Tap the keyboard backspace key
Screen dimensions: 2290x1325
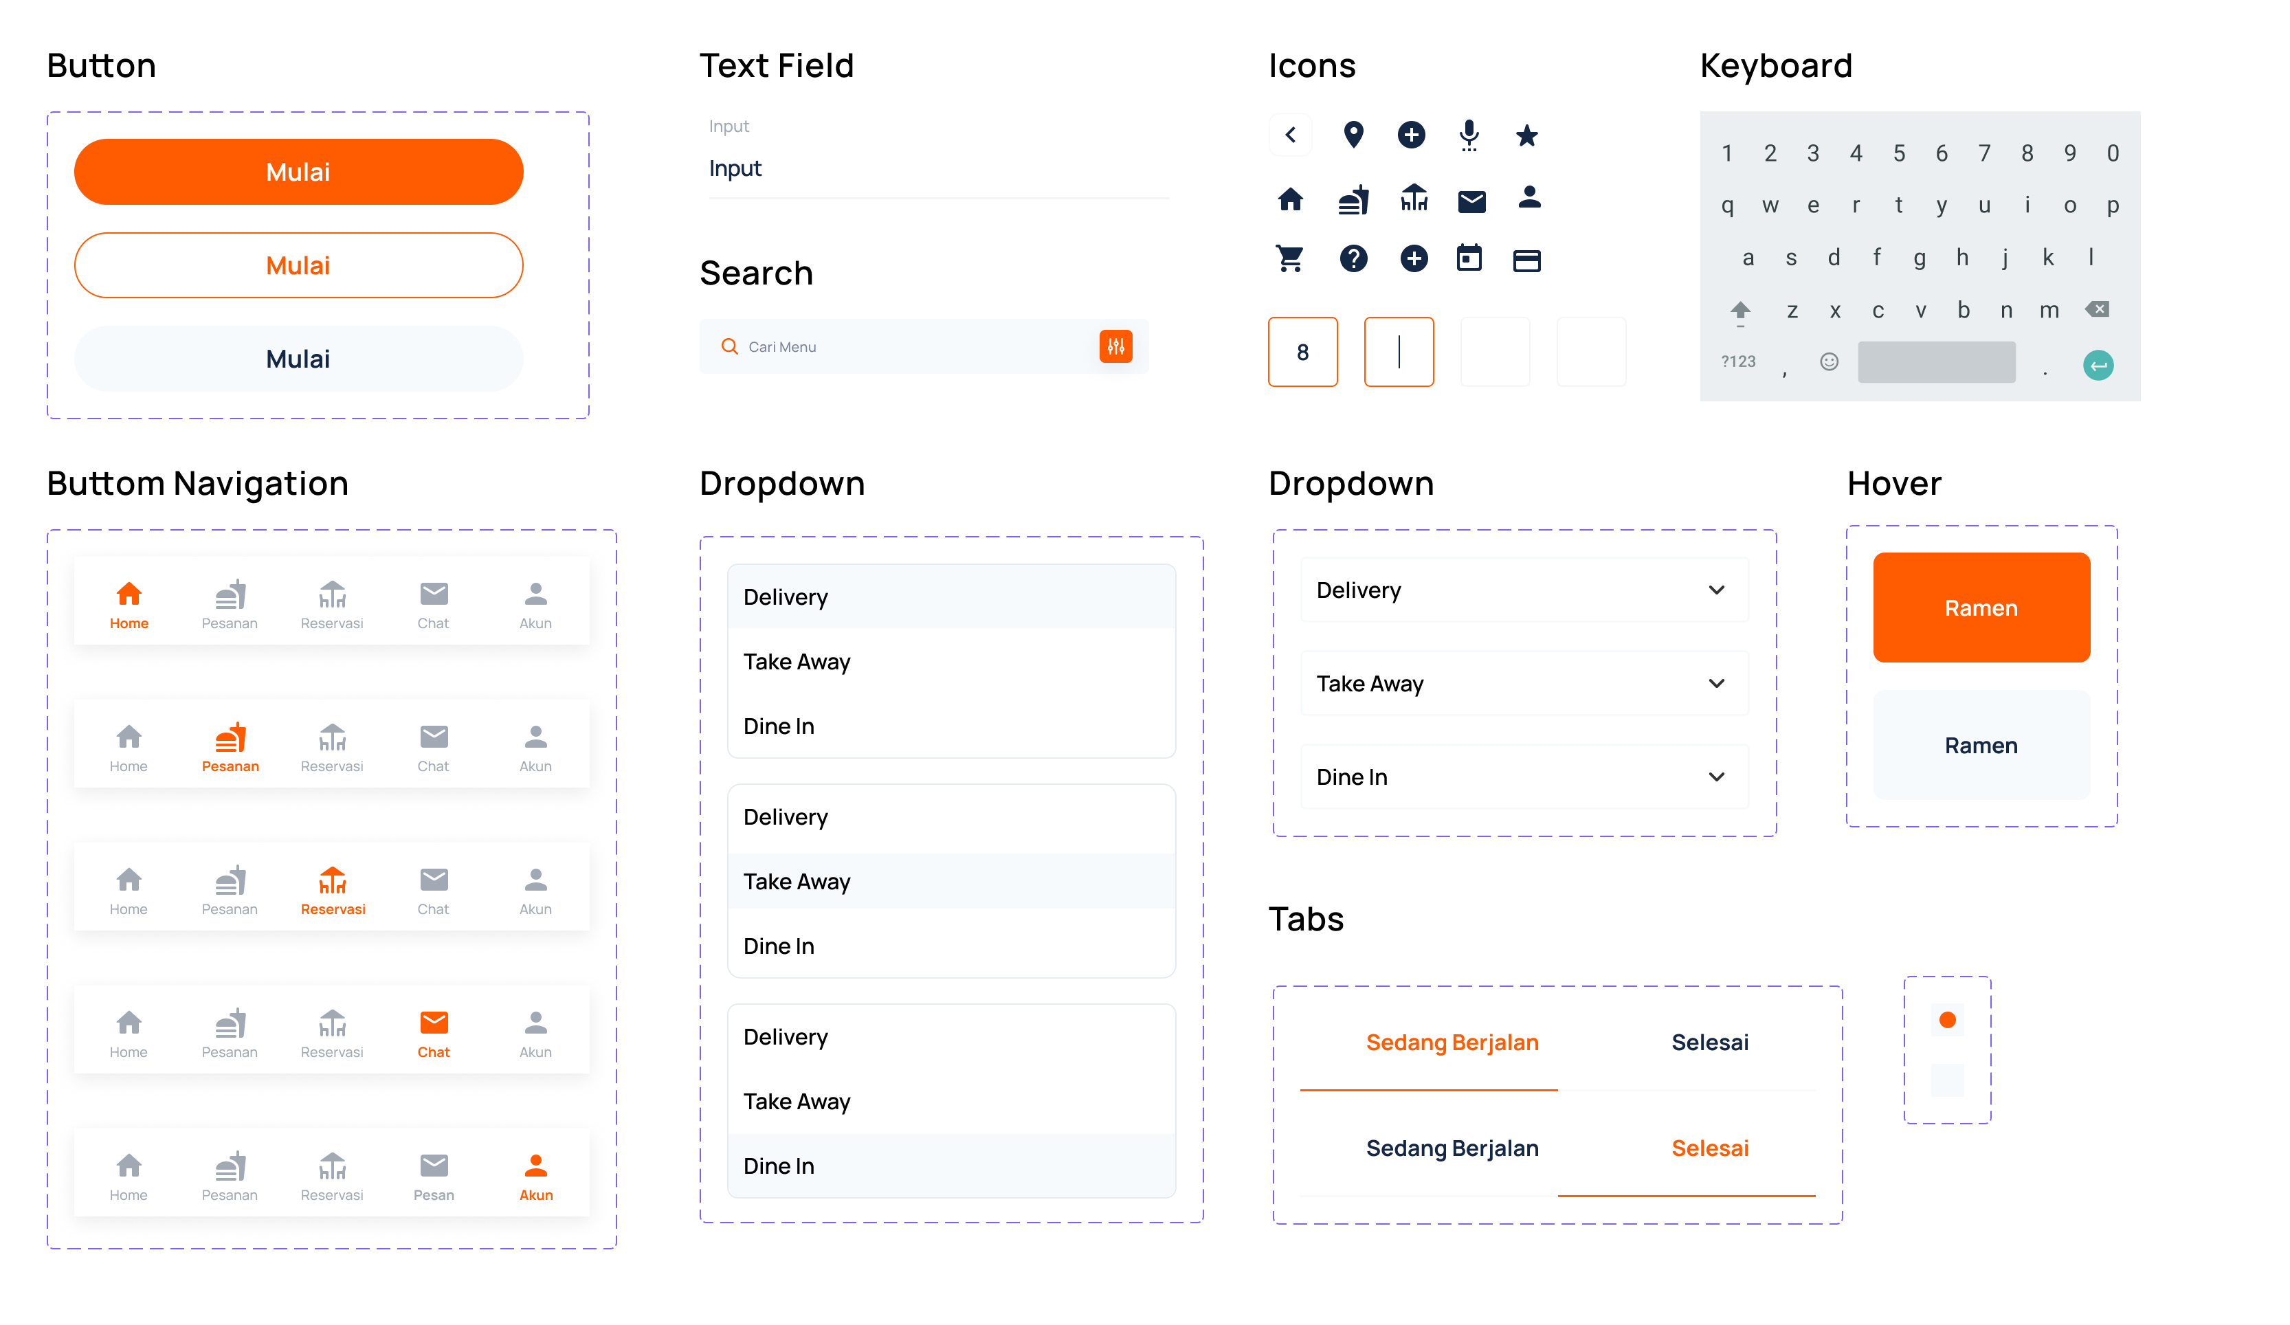2096,309
